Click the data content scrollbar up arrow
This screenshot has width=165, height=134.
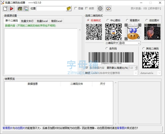(x=80, y=30)
